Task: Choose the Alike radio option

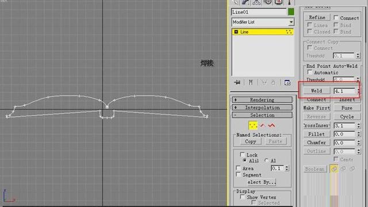Action: (x=245, y=160)
